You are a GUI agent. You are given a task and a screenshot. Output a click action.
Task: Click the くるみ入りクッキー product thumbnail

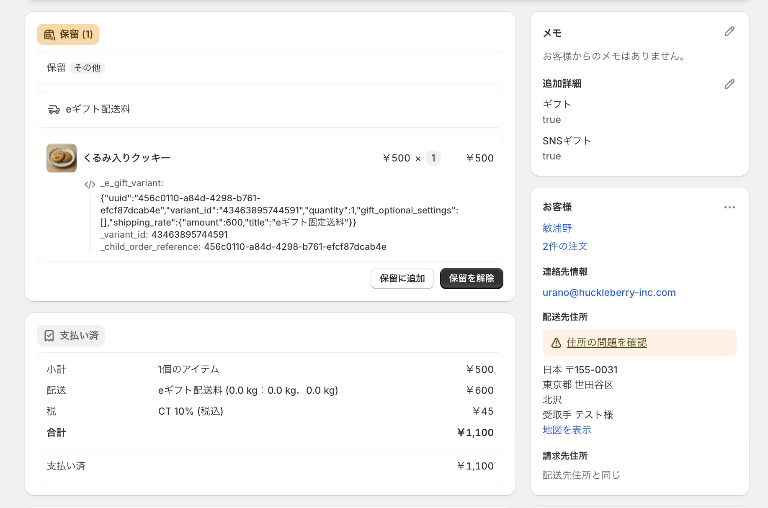click(62, 158)
